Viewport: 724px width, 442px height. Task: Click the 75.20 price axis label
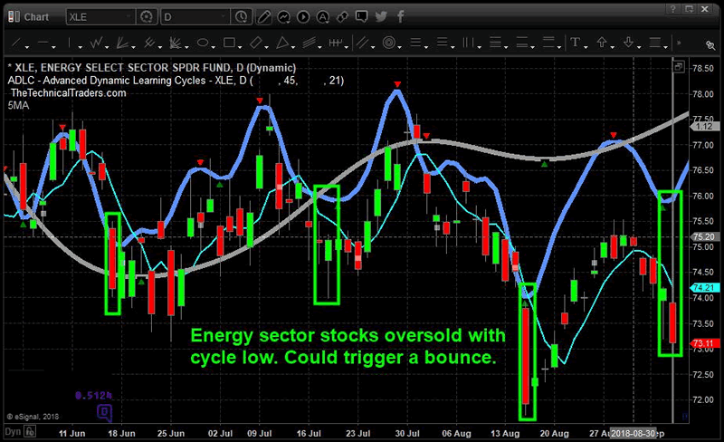(x=704, y=237)
